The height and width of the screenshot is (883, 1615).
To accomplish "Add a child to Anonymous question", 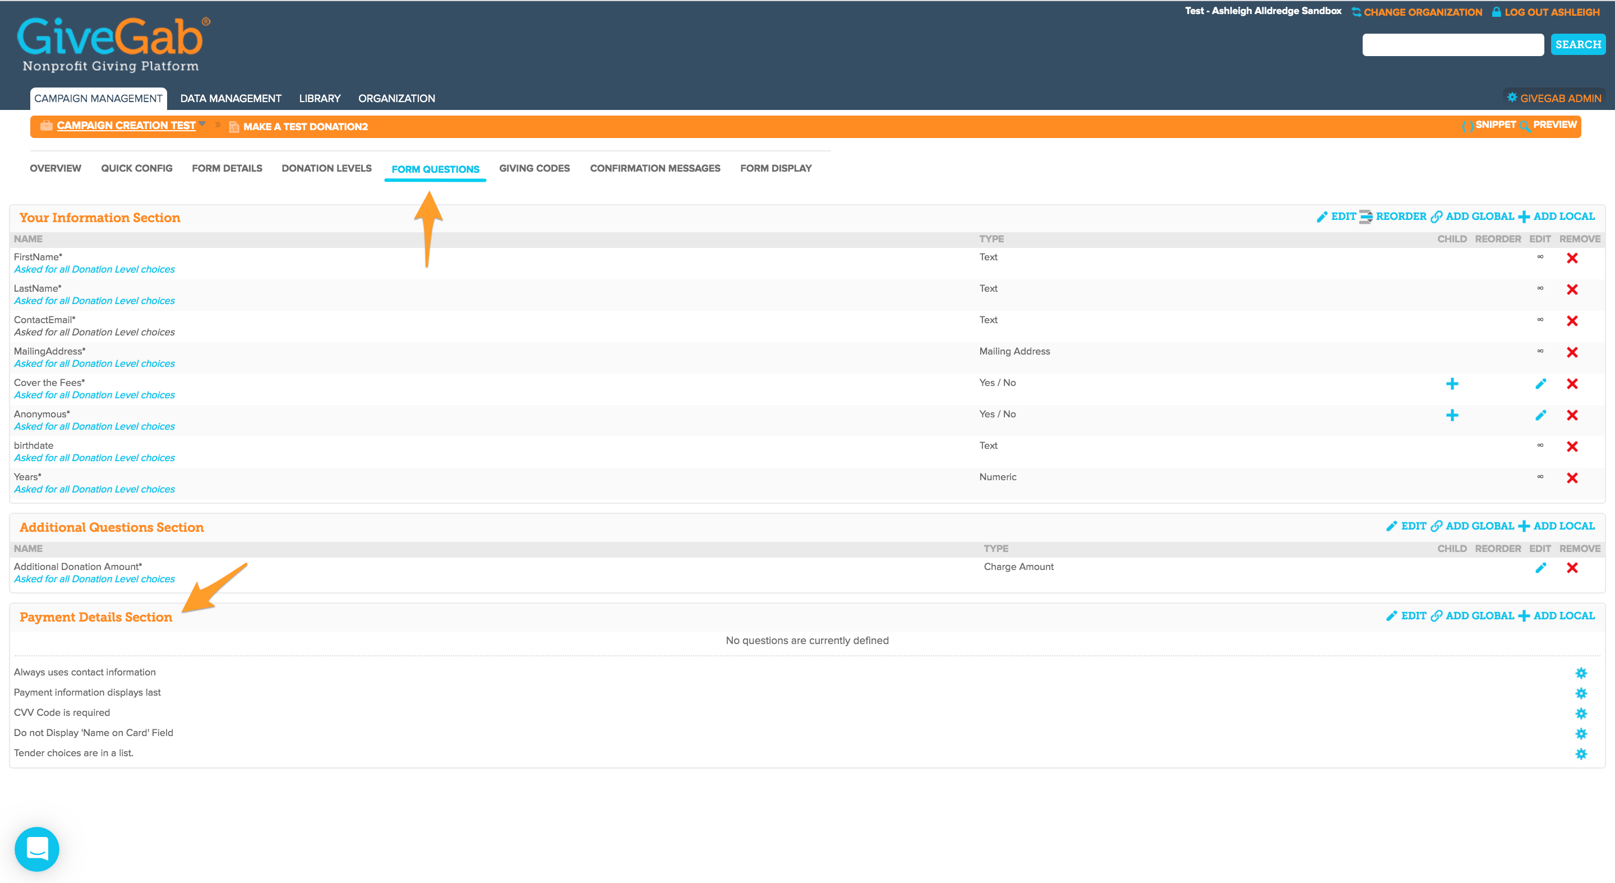I will point(1452,415).
